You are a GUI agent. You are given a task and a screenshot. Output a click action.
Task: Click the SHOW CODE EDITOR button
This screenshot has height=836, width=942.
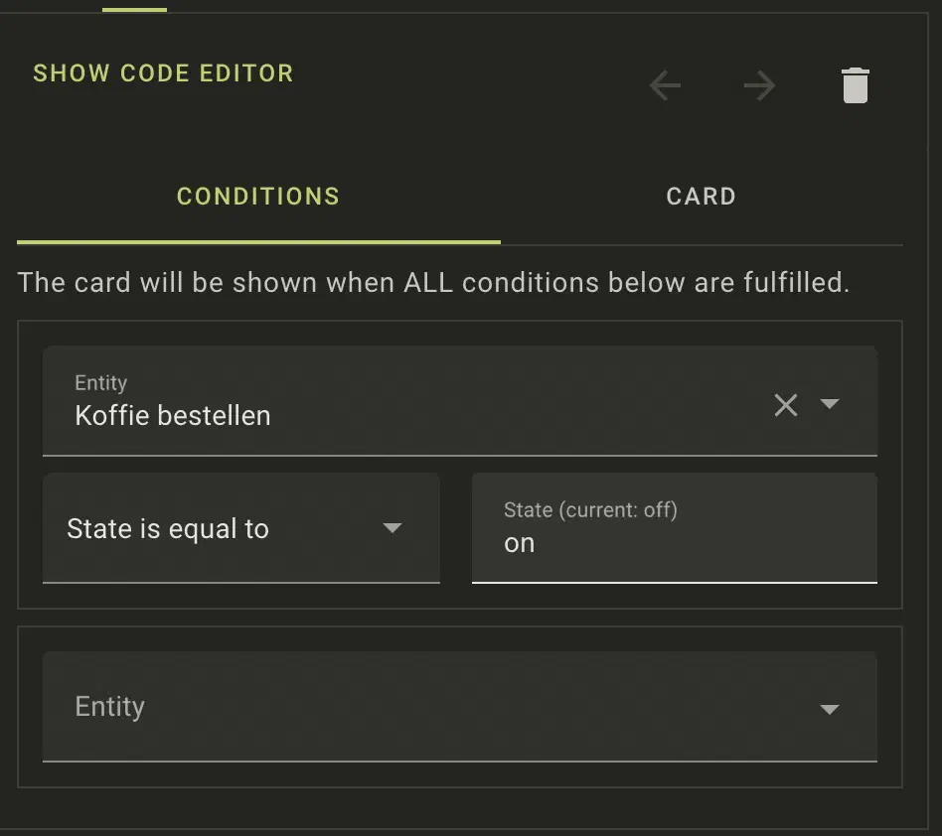click(163, 73)
